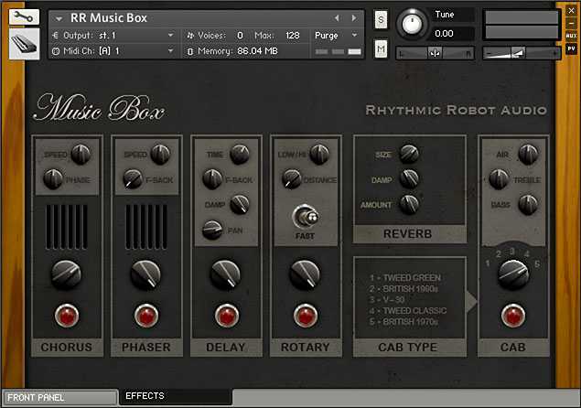Screen dimensions: 581x408
Task: Click the Delay DAMP knob
Action: click(240, 204)
